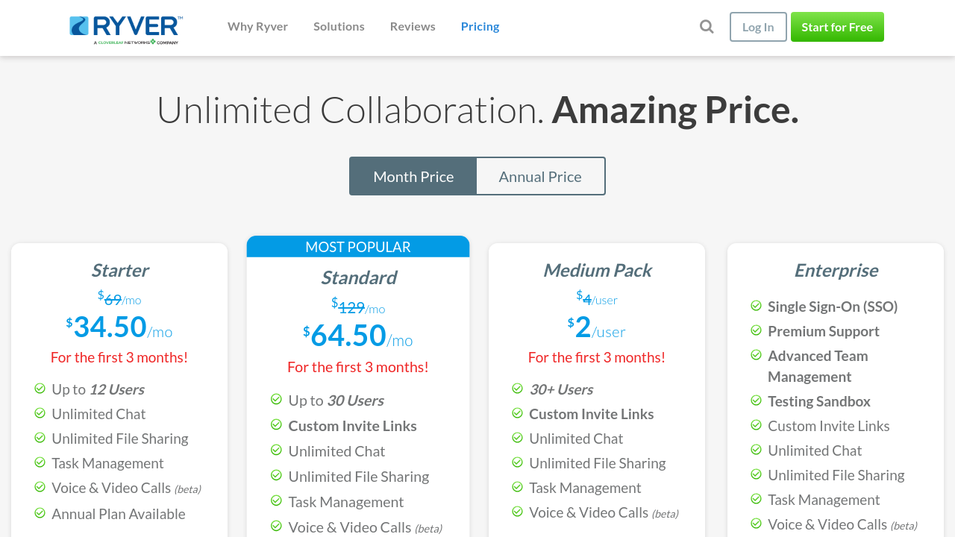Viewport: 955px width, 537px height.
Task: Click checkmark icon next to 12 Users
Action: tap(40, 389)
